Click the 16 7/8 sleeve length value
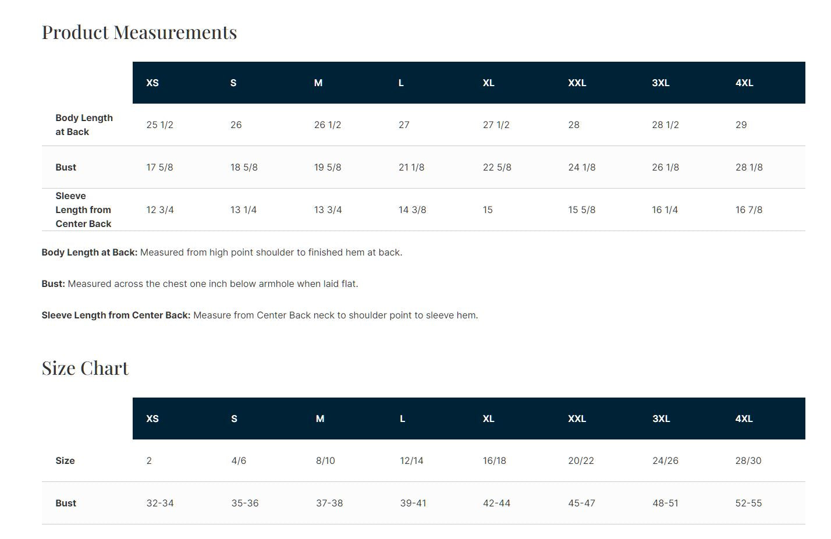The width and height of the screenshot is (831, 539). tap(749, 210)
